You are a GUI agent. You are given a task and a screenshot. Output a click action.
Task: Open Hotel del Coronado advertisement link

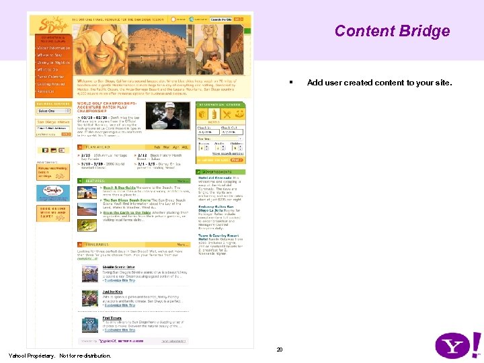(215, 178)
